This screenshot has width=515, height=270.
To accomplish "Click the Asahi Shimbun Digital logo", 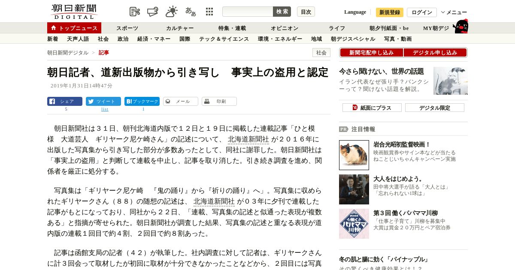I will tap(74, 12).
